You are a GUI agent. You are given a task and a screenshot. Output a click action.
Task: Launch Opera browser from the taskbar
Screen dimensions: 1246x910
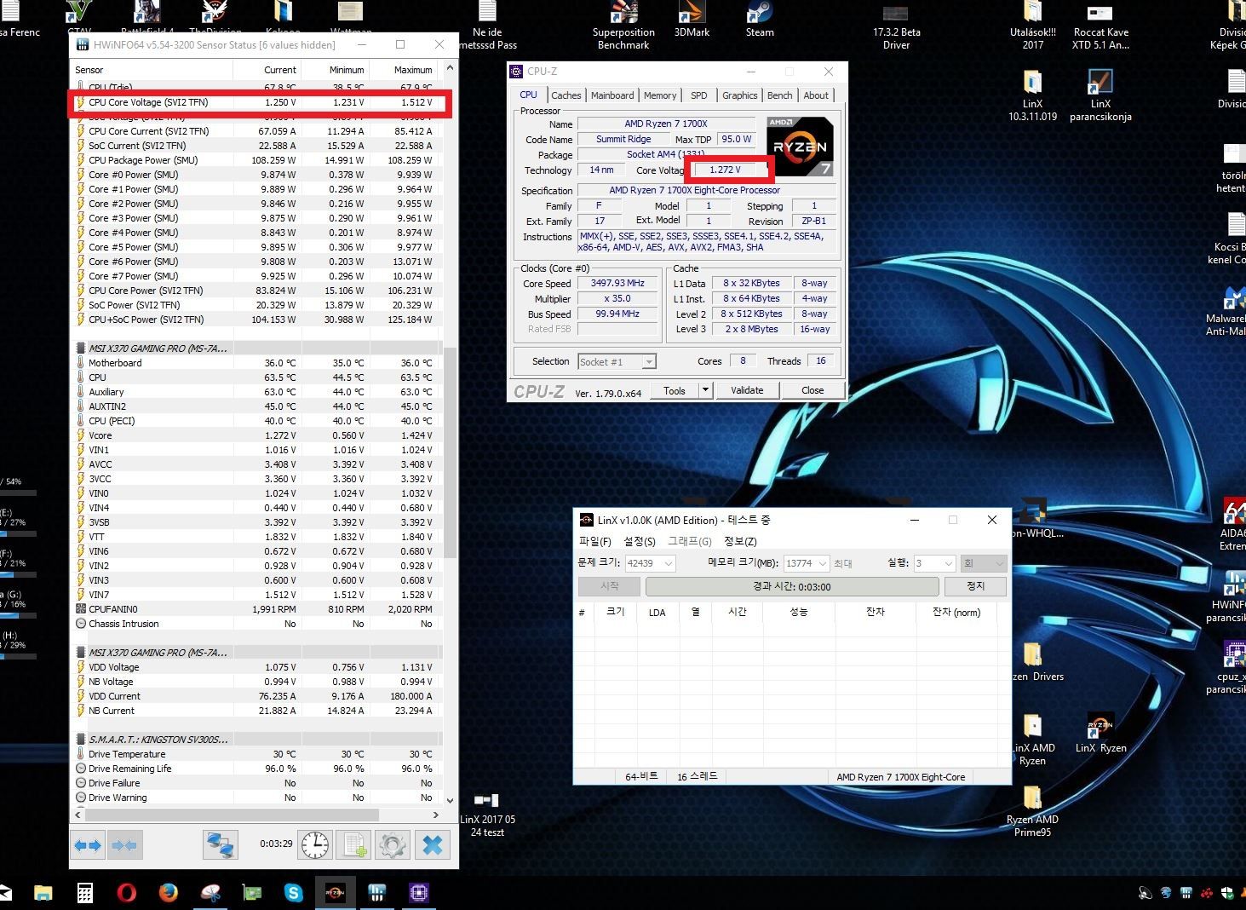click(x=126, y=893)
